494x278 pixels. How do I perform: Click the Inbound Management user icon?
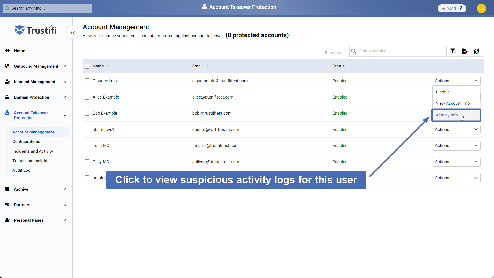click(x=8, y=81)
